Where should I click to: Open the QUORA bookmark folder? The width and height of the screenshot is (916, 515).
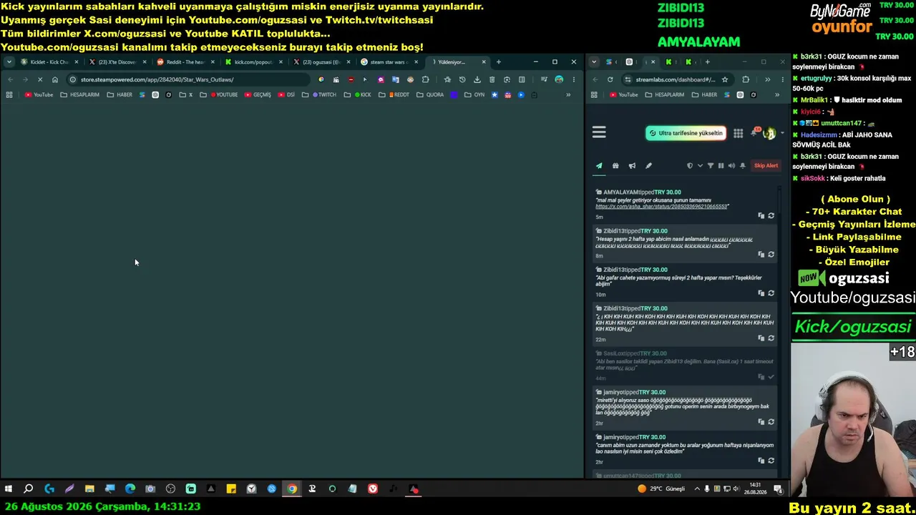pos(430,94)
